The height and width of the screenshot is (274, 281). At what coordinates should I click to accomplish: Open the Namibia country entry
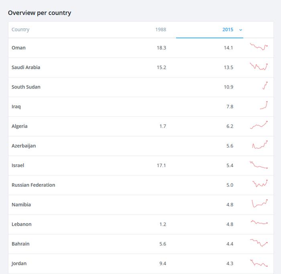pyautogui.click(x=21, y=205)
